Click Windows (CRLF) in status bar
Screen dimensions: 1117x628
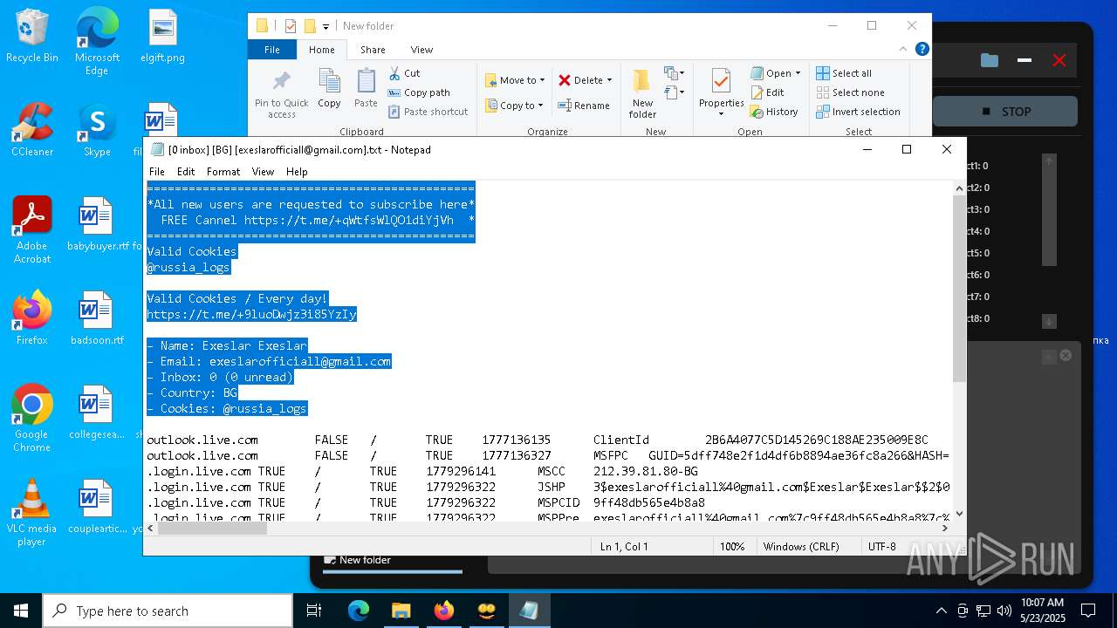pos(801,547)
